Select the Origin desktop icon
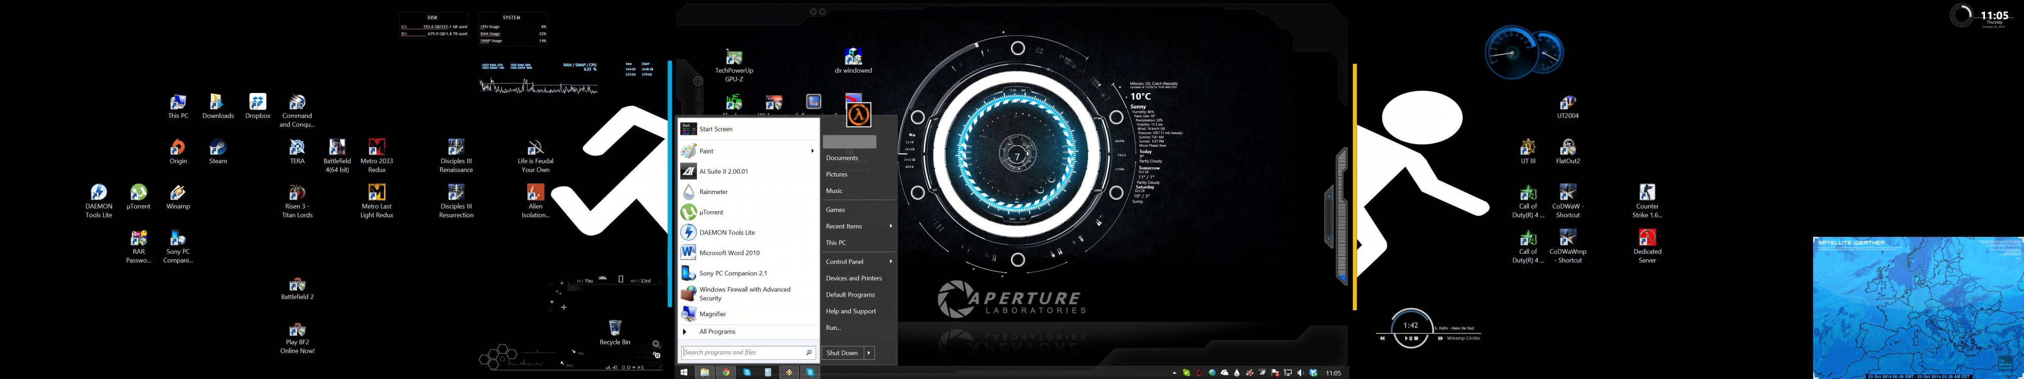This screenshot has width=2024, height=379. 178,152
